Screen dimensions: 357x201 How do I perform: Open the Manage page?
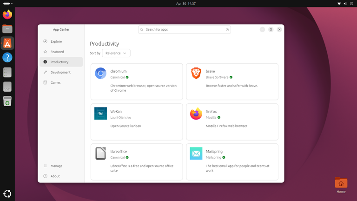pyautogui.click(x=61, y=166)
